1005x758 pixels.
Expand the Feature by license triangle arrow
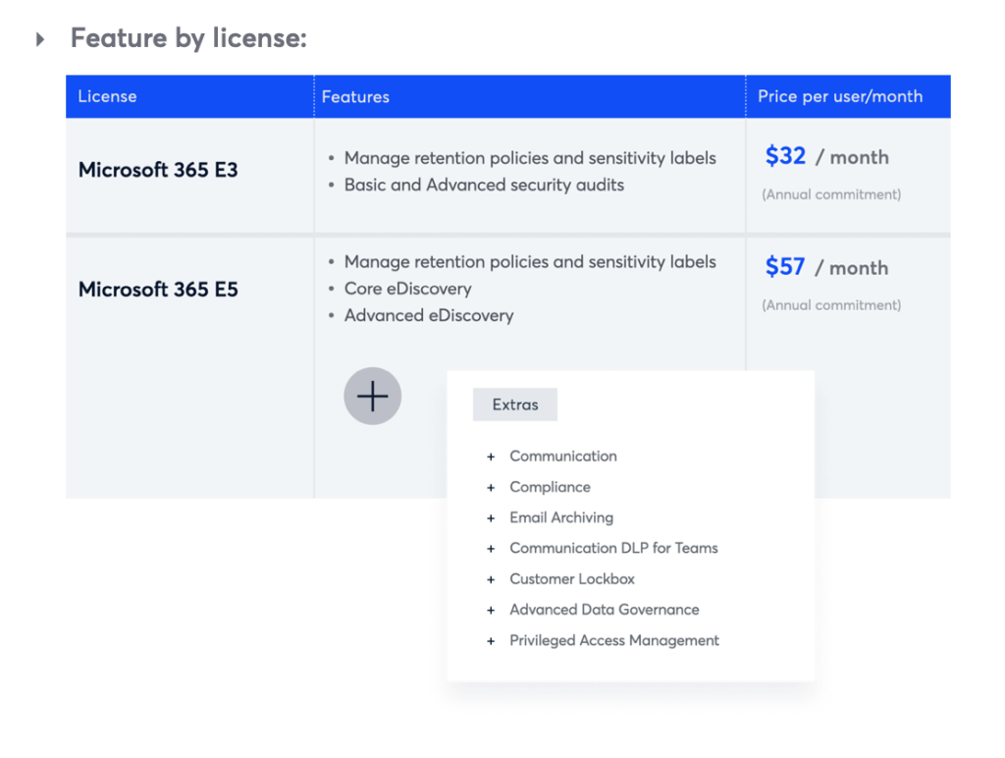coord(40,39)
